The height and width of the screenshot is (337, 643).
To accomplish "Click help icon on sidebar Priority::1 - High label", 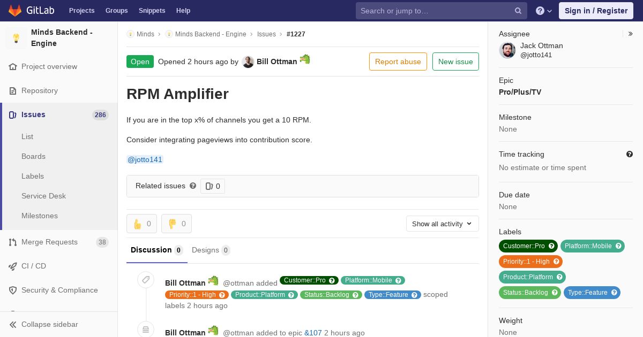I will click(x=556, y=262).
